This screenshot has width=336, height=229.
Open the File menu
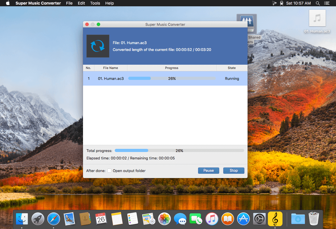tap(69, 3)
